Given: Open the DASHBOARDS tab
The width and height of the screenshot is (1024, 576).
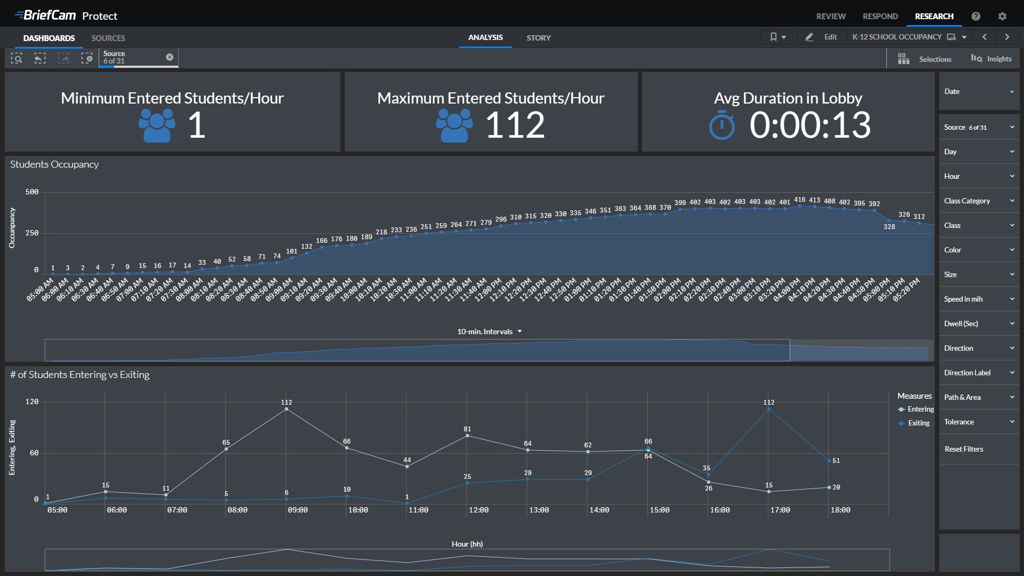Looking at the screenshot, I should 49,38.
